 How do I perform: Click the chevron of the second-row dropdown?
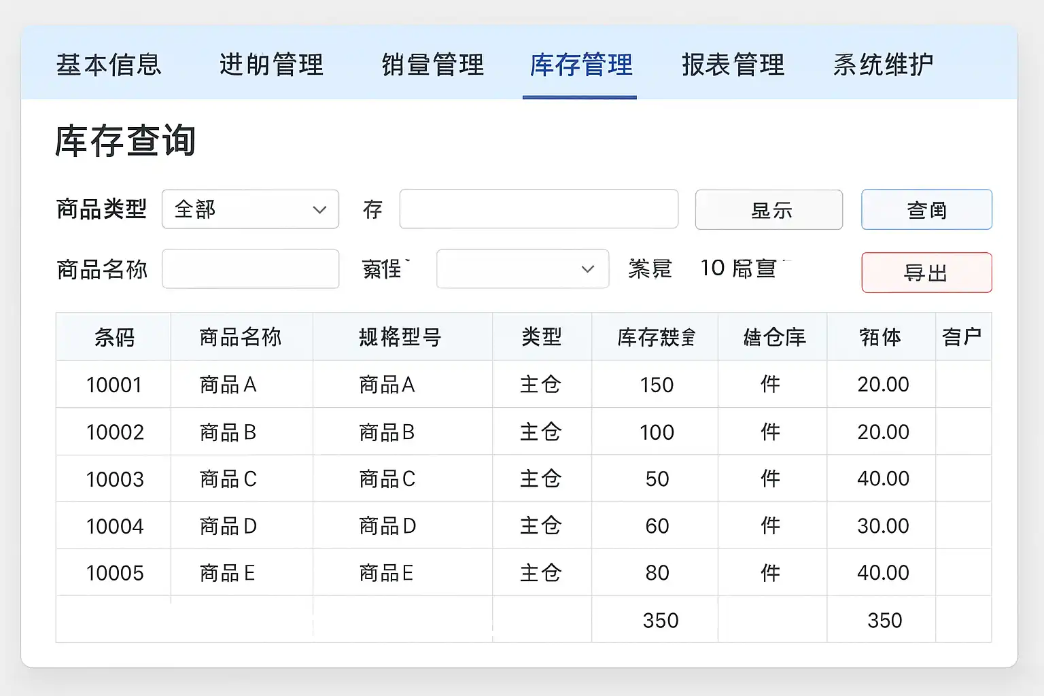[x=588, y=269]
